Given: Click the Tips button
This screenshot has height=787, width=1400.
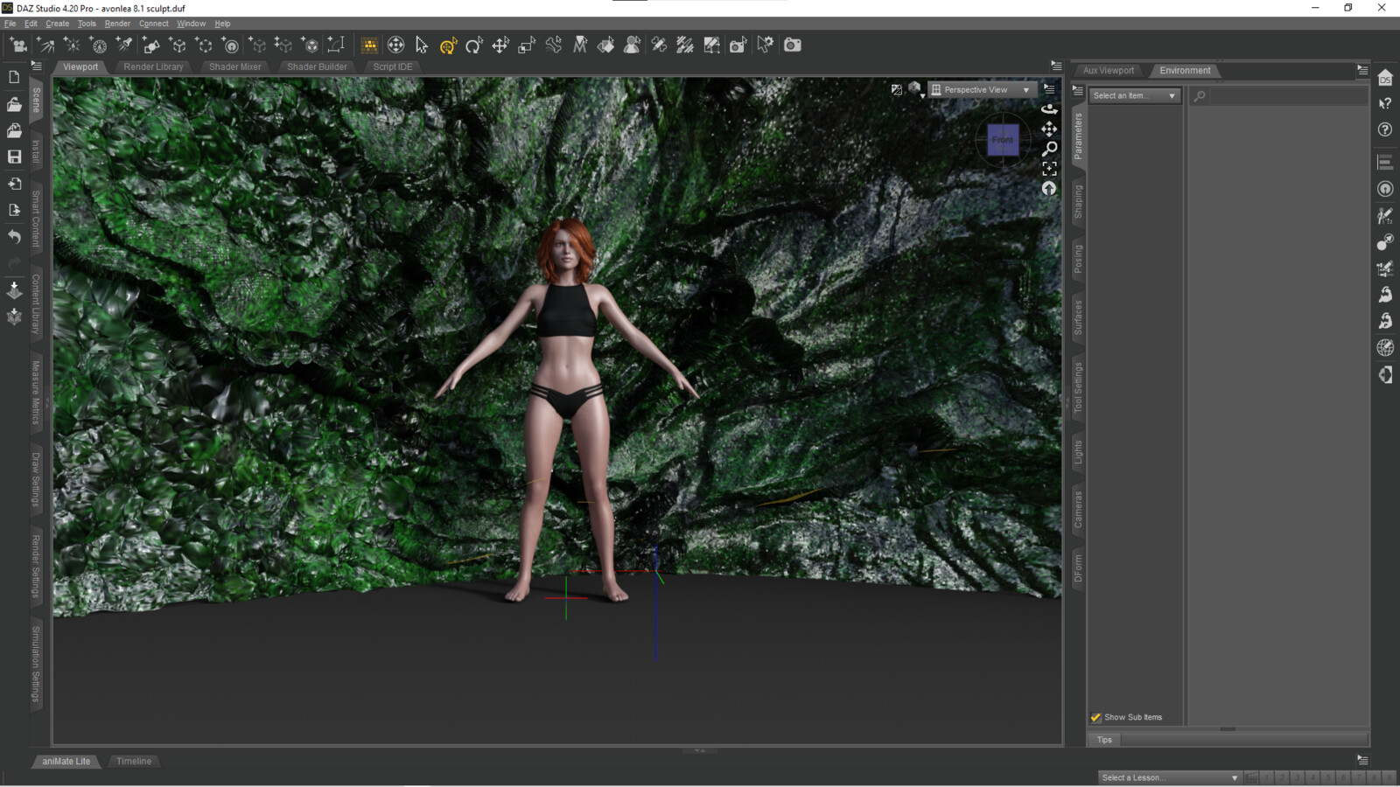Looking at the screenshot, I should [1104, 740].
